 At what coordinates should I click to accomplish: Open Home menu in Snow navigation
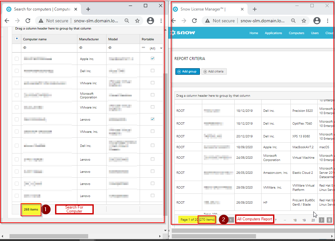(x=254, y=33)
